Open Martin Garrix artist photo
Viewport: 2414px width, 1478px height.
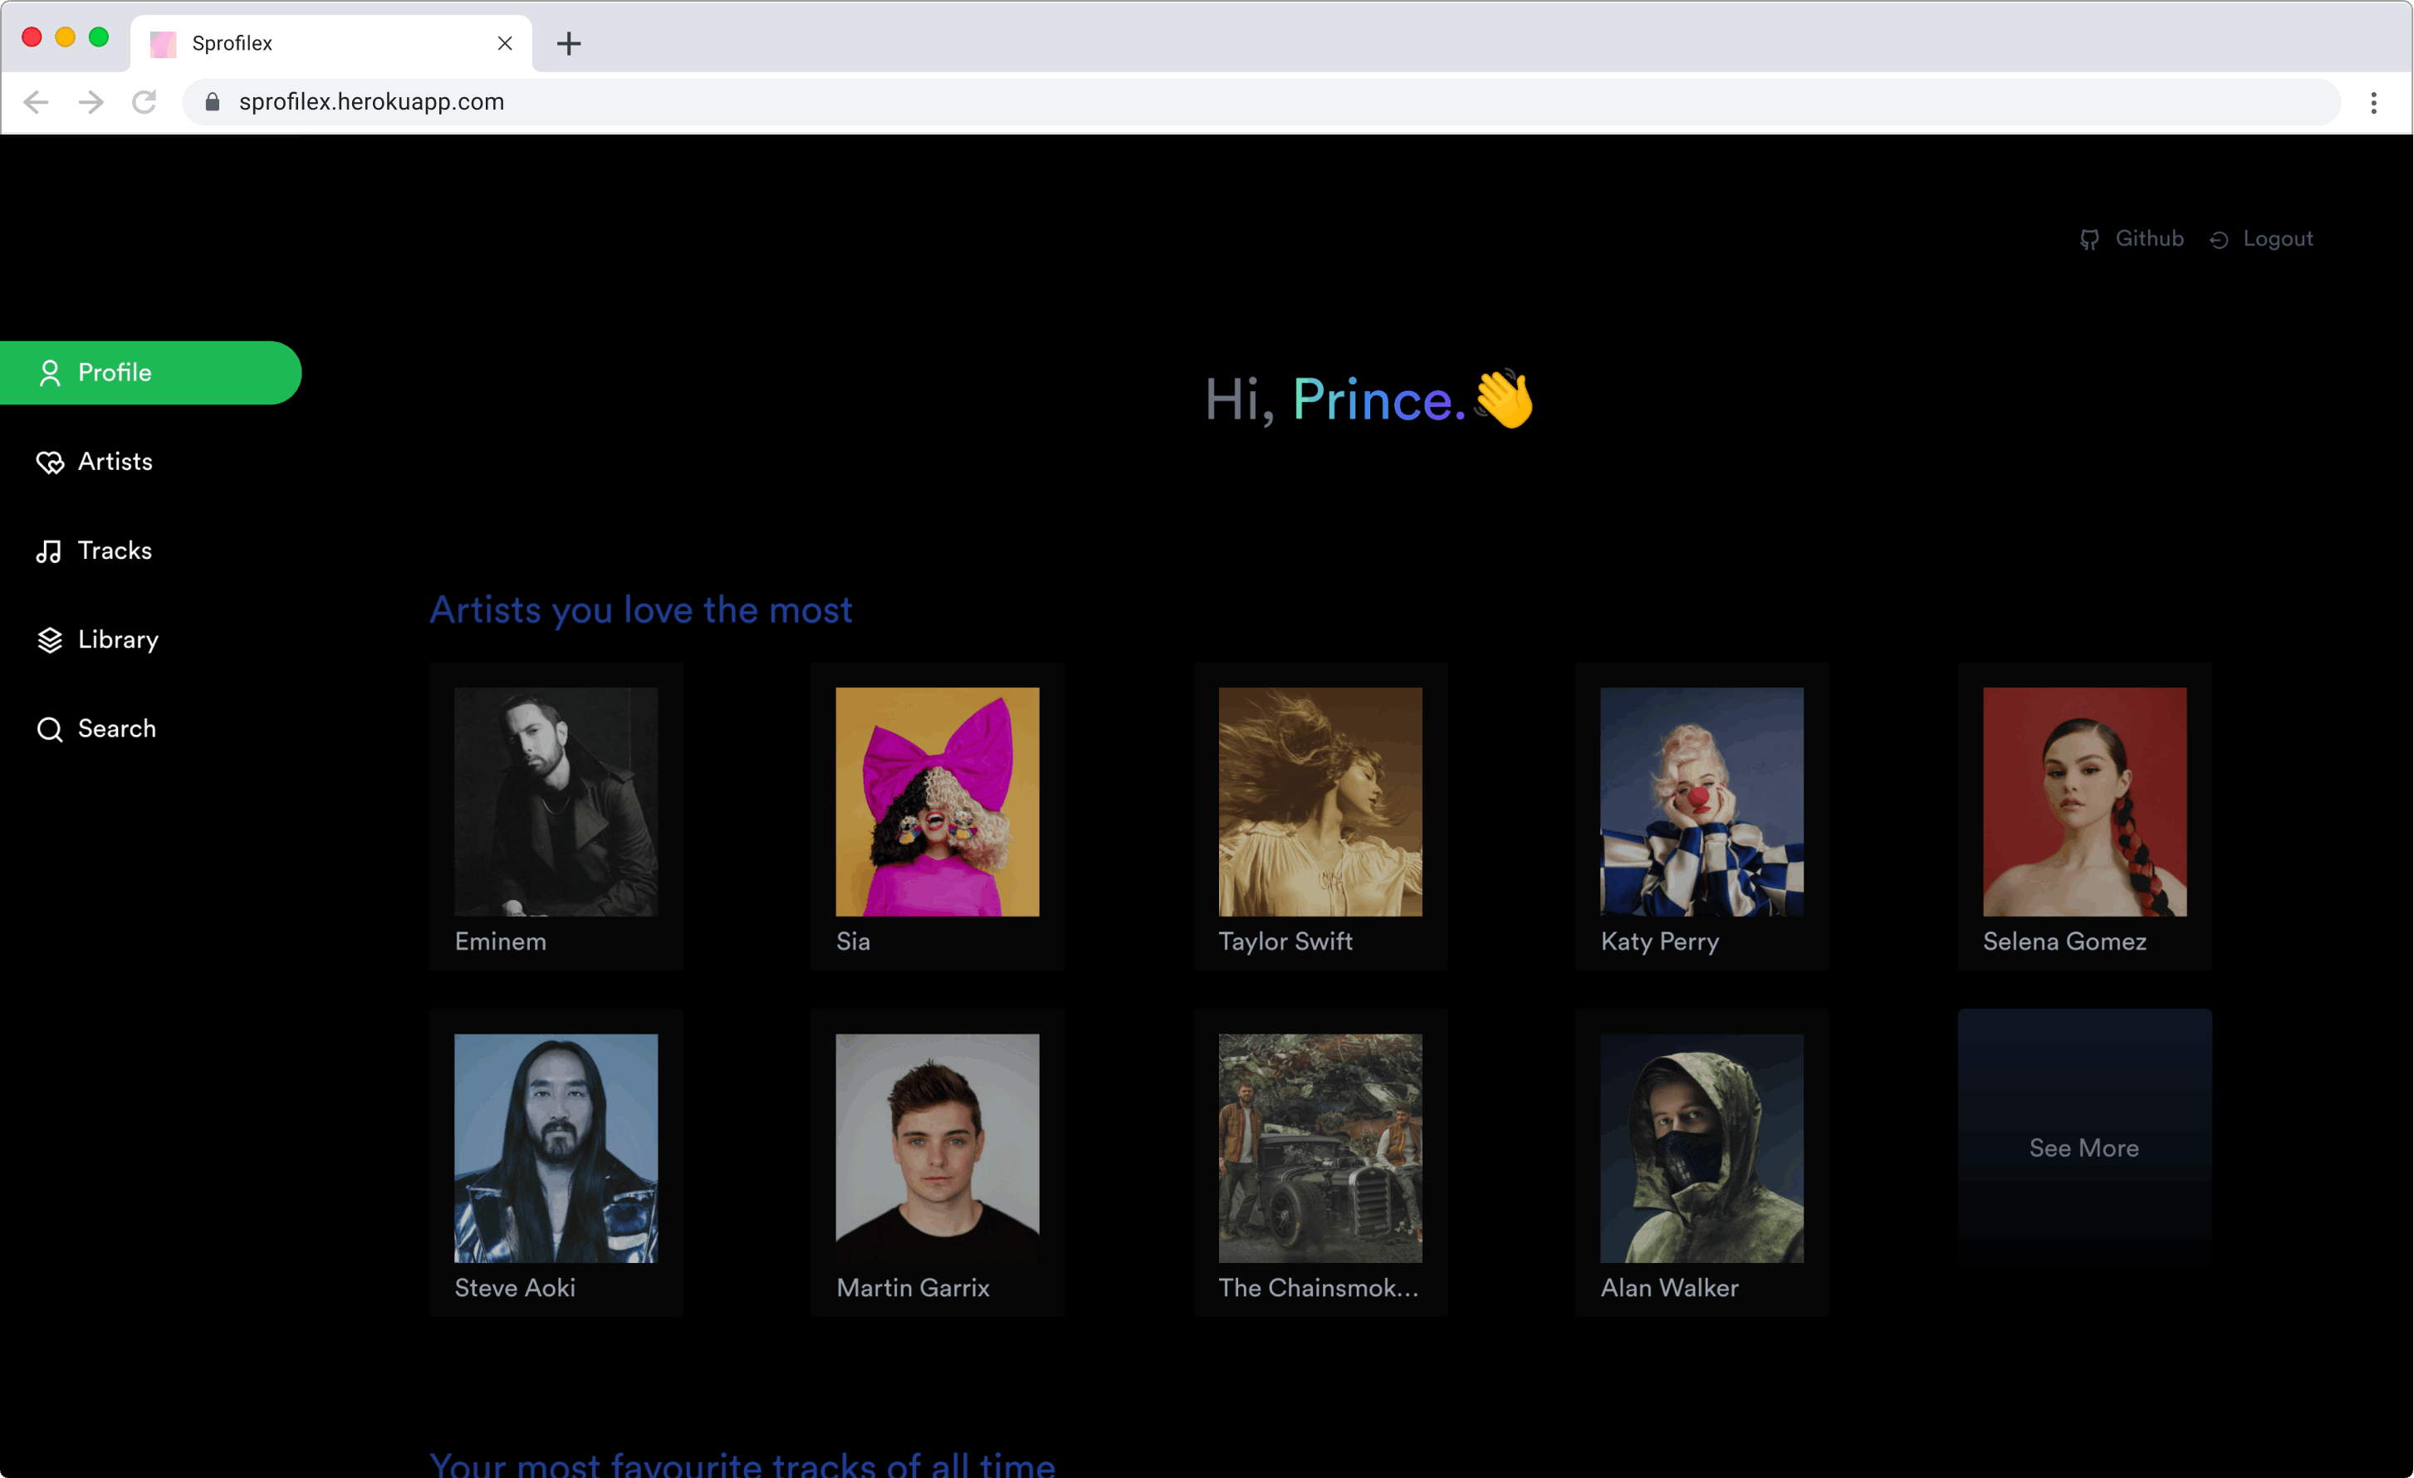point(937,1148)
